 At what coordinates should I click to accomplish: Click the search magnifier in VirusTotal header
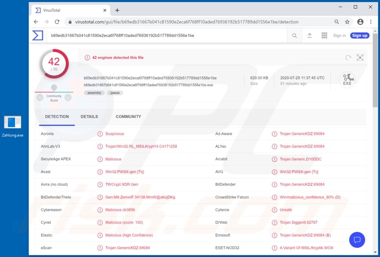point(294,36)
